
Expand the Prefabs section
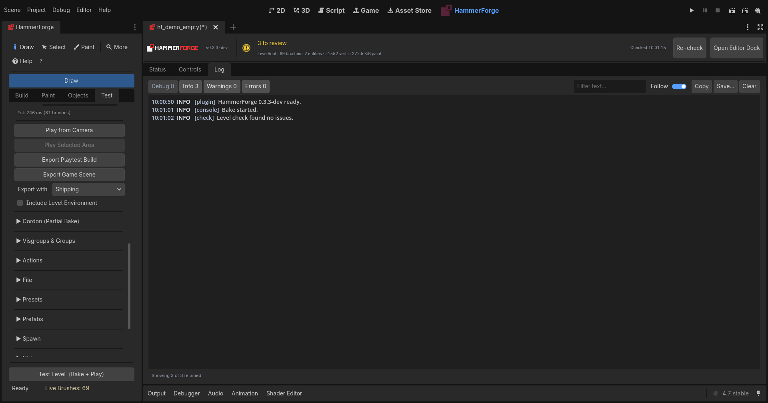pos(69,319)
